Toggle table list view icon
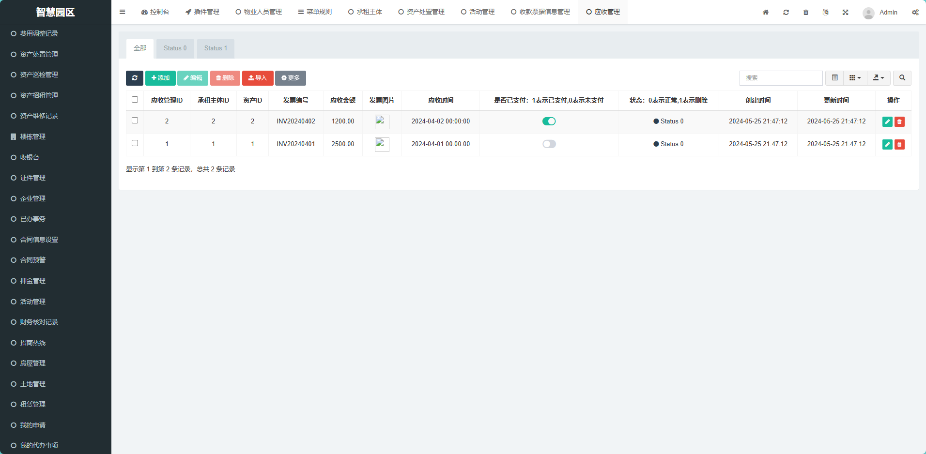The image size is (926, 454). click(x=834, y=78)
